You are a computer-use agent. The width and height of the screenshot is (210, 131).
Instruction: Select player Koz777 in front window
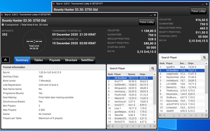pyautogui.click(x=130, y=81)
